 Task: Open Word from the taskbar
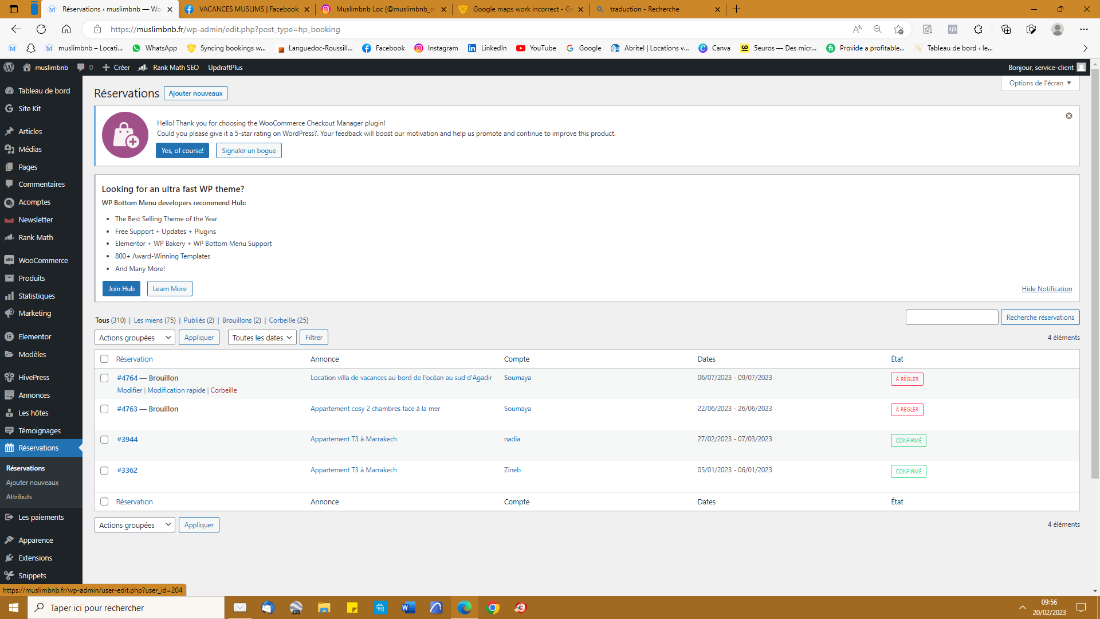tap(408, 608)
